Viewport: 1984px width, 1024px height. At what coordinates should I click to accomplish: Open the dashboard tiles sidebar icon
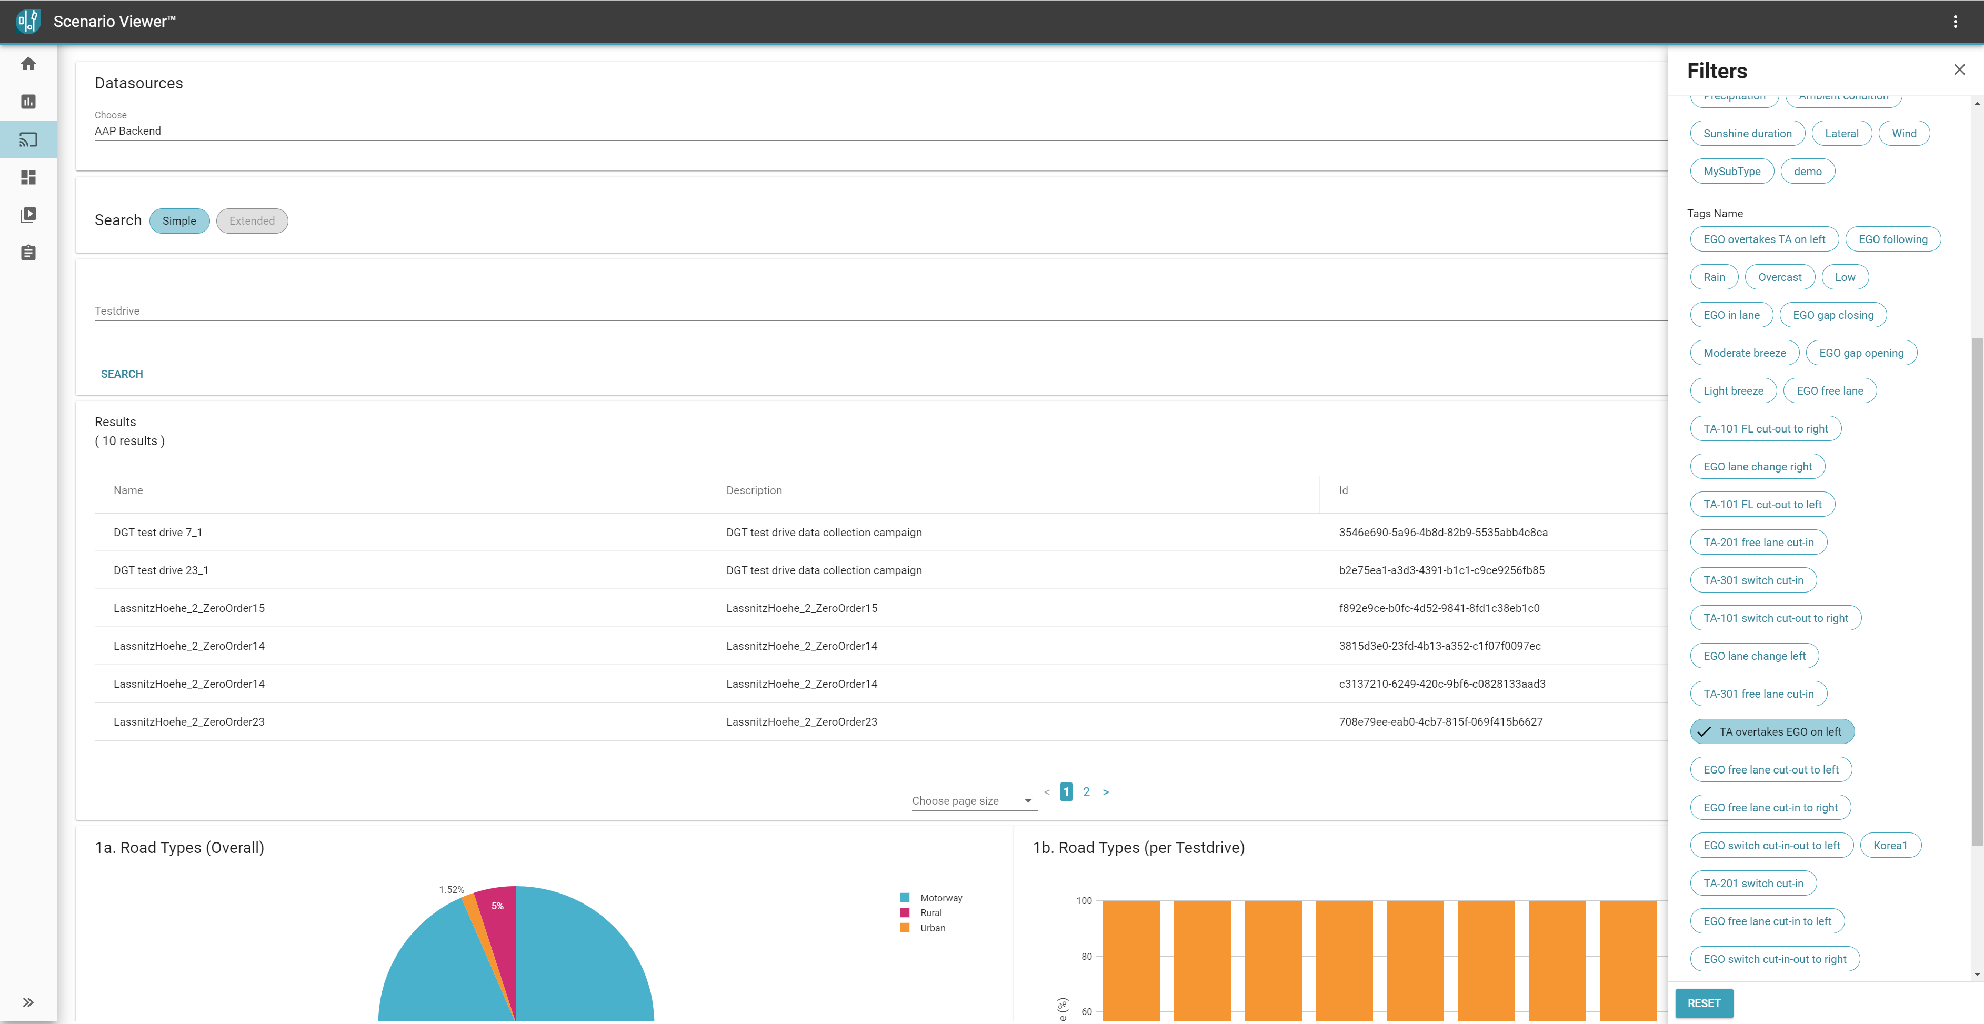[x=28, y=177]
